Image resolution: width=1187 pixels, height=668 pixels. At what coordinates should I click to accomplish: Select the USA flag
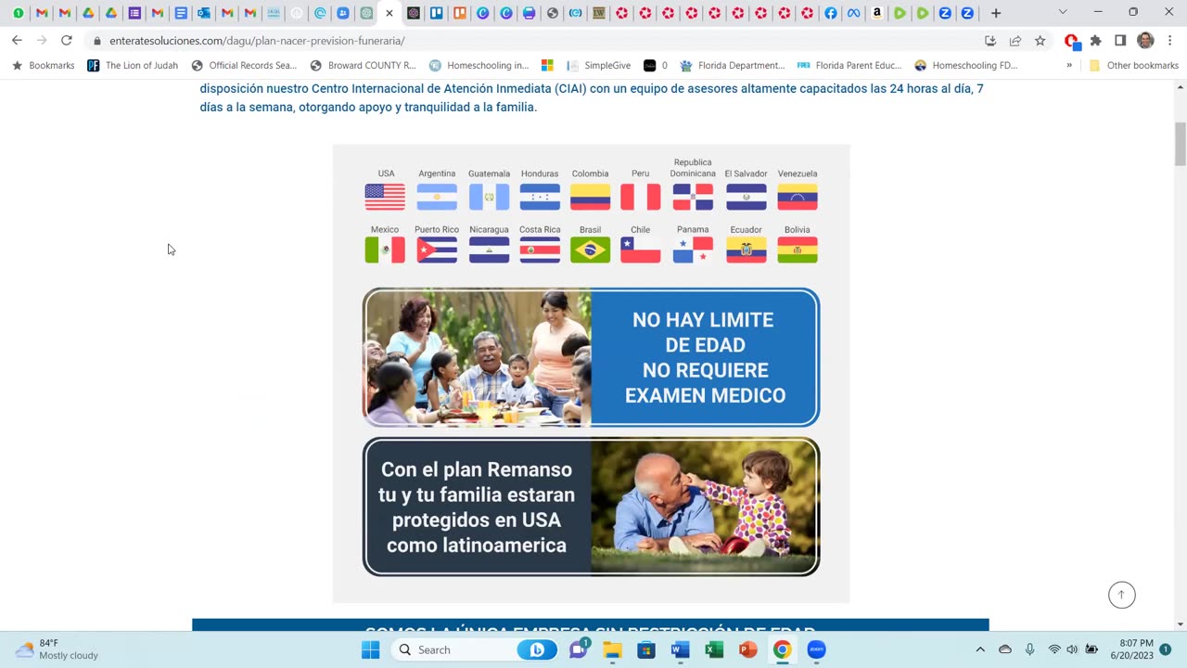[x=385, y=197]
